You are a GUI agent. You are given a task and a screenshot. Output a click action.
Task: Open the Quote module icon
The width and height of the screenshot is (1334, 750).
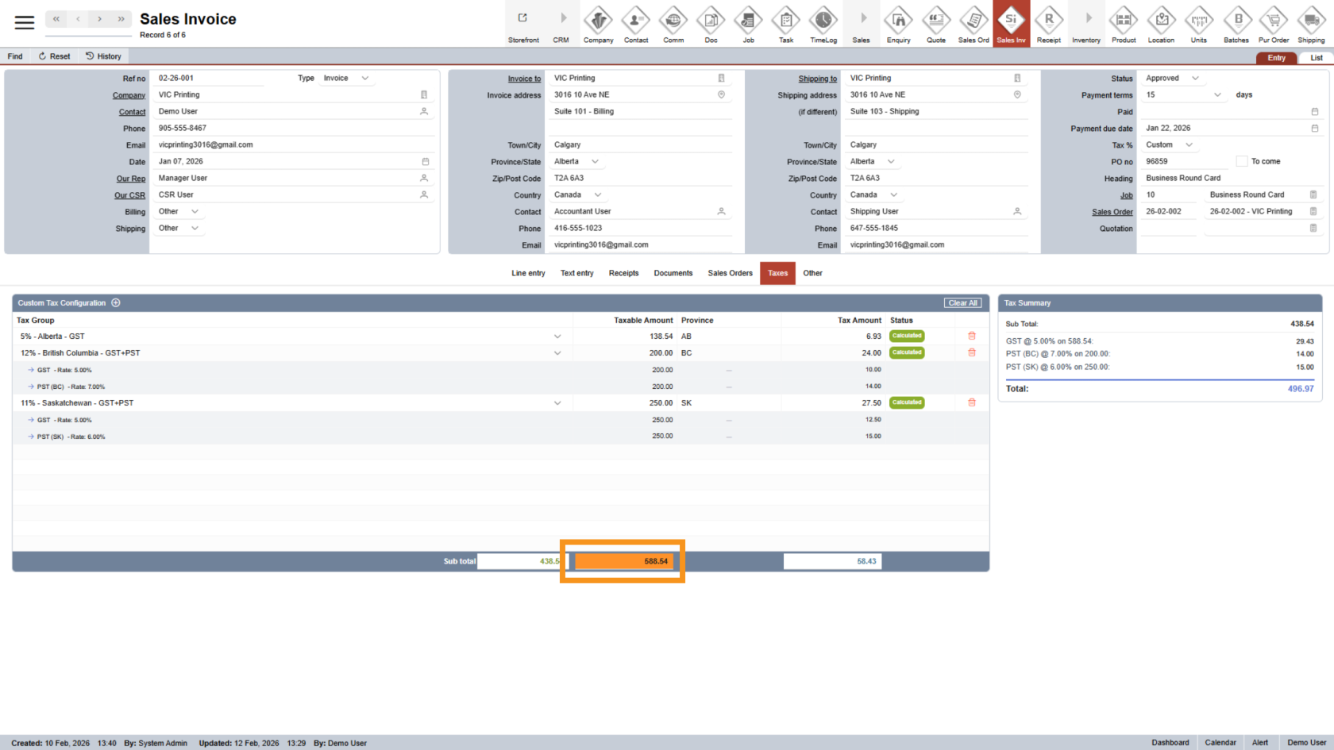[x=936, y=24]
